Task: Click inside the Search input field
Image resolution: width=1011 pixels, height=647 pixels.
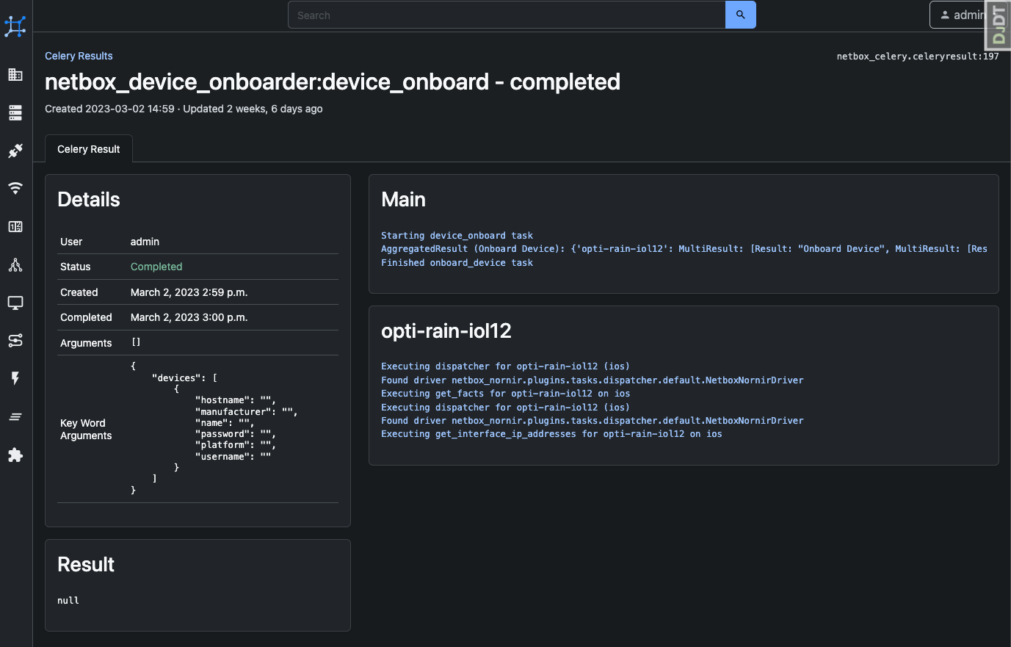Action: (x=507, y=15)
